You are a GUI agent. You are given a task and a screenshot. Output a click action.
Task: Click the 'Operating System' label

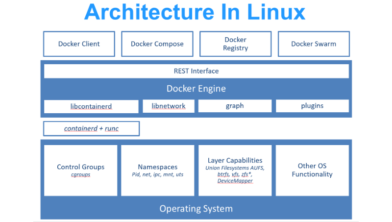tap(196, 208)
